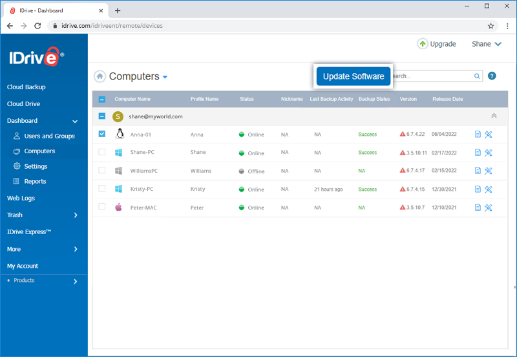Click the remote tools icon for Shane-PC
The width and height of the screenshot is (517, 357).
click(x=489, y=153)
